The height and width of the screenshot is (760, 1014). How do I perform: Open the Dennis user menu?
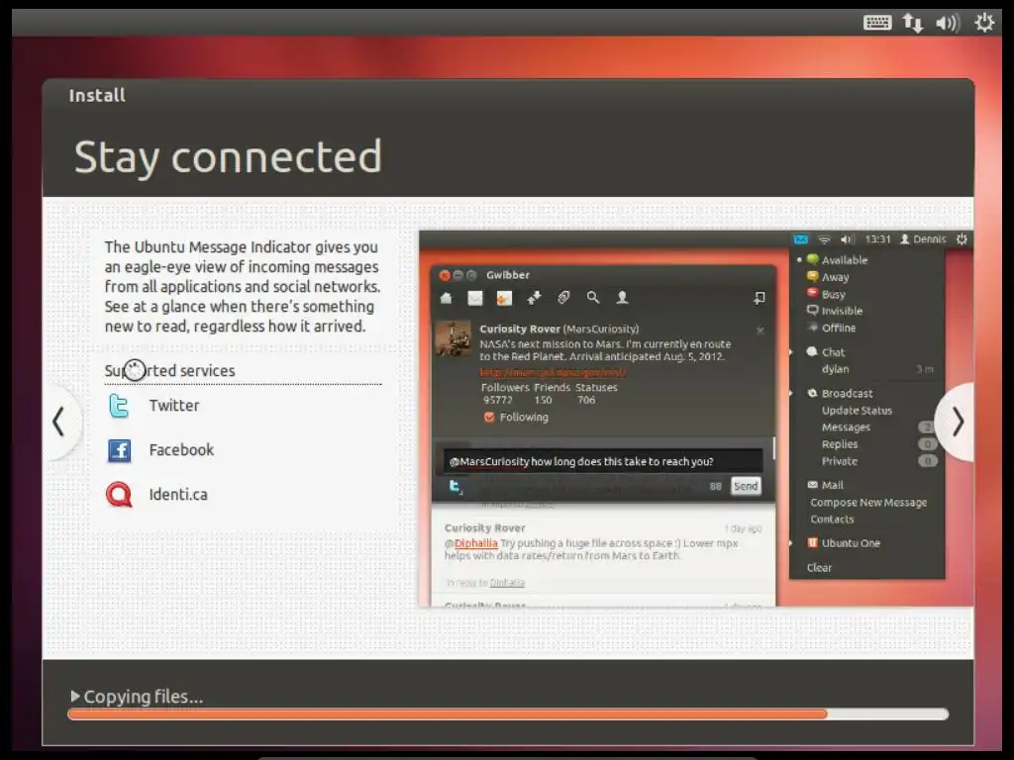[924, 239]
